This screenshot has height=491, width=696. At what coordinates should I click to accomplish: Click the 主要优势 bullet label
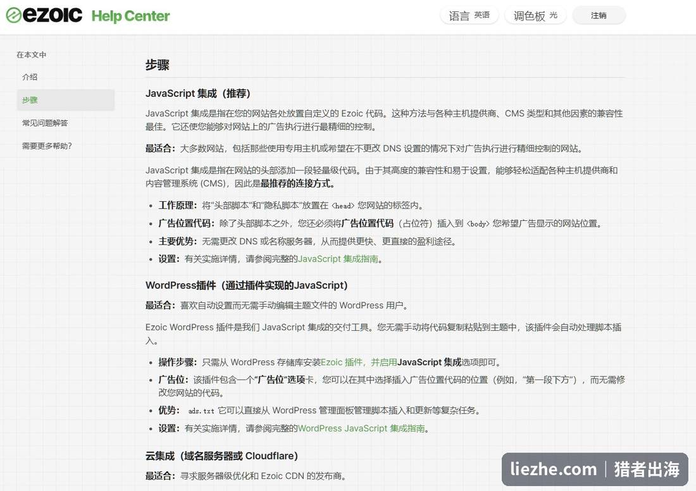pyautogui.click(x=178, y=241)
